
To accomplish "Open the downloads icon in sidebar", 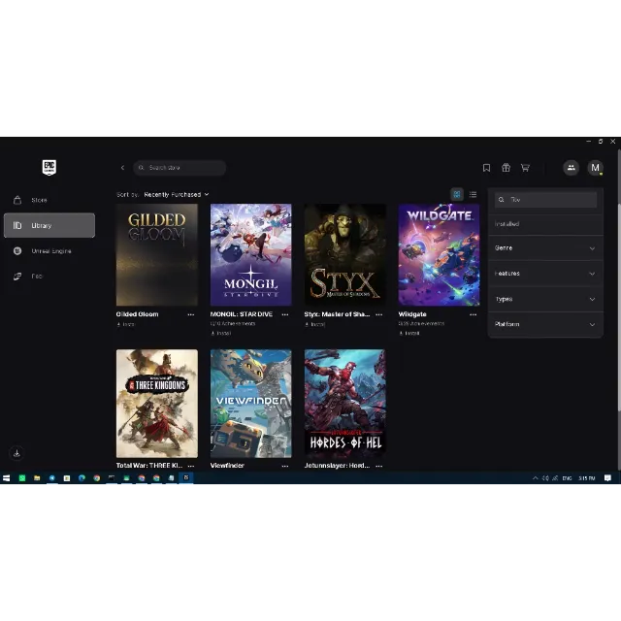I will pos(16,453).
